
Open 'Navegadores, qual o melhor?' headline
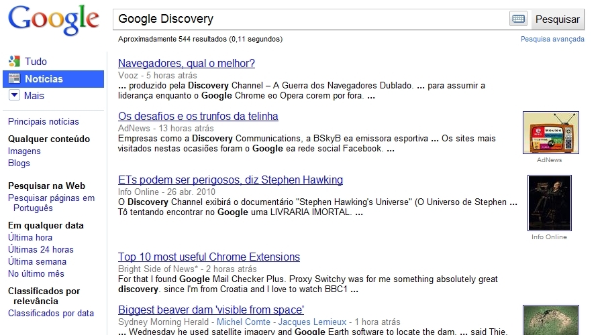click(x=187, y=64)
